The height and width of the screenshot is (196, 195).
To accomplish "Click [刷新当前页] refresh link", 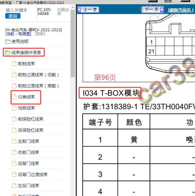I will tap(181, 10).
